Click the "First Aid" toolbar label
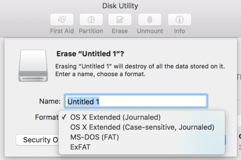241x160 pixels. (x=62, y=31)
